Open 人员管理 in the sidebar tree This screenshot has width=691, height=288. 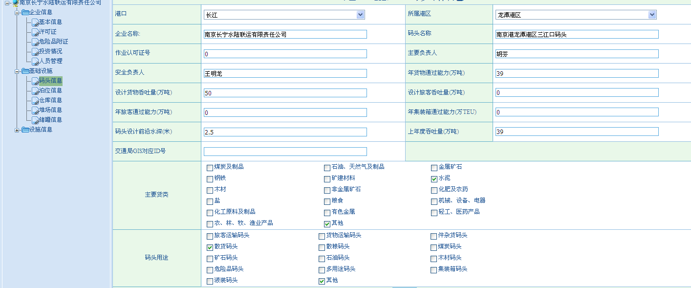[x=50, y=61]
